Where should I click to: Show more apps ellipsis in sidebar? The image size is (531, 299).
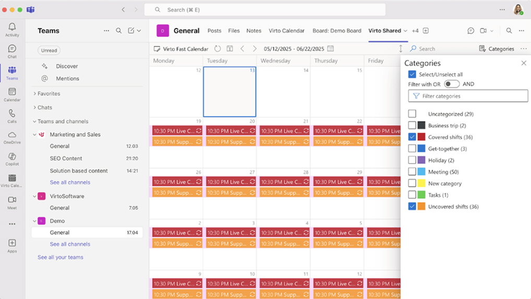tap(12, 224)
